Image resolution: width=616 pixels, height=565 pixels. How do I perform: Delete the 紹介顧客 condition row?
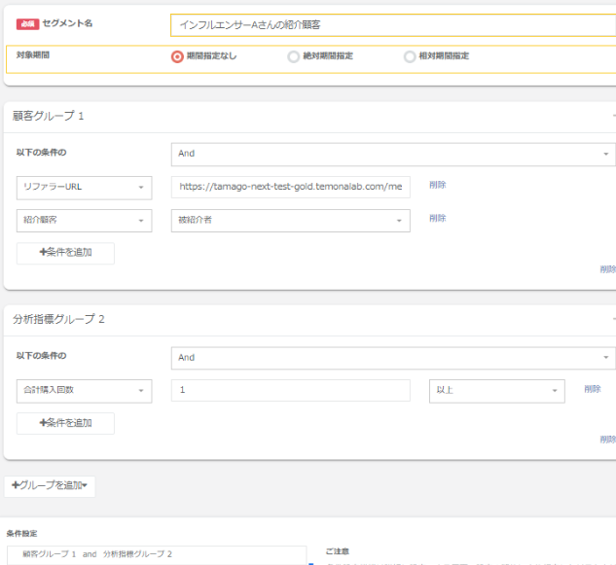(x=438, y=219)
